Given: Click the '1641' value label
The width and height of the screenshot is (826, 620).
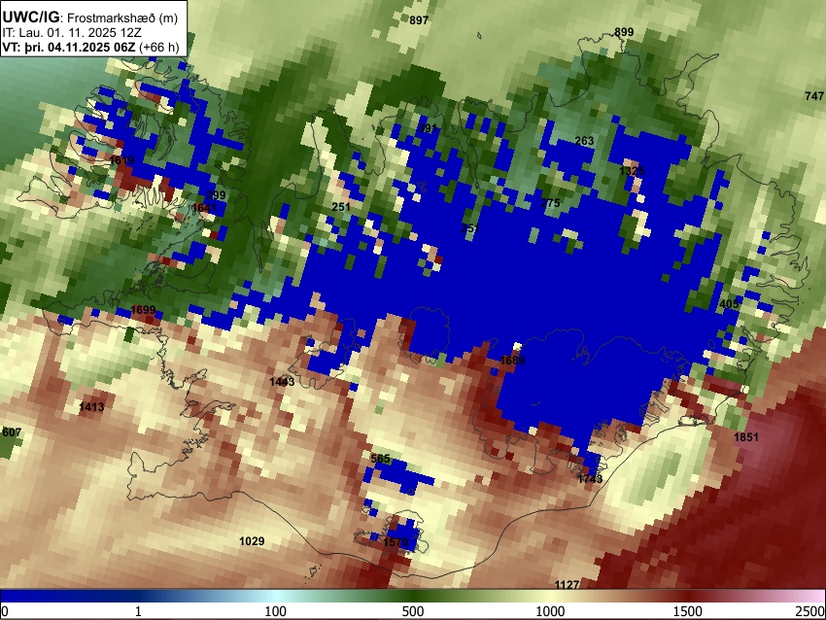Looking at the screenshot, I should pyautogui.click(x=204, y=208).
